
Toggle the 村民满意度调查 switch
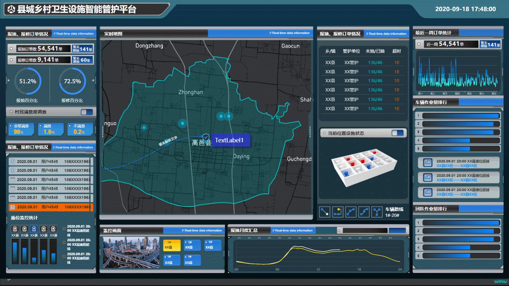point(87,112)
